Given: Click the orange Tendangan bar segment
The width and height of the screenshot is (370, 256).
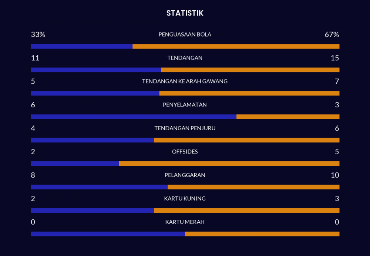Looking at the screenshot, I should pos(250,70).
